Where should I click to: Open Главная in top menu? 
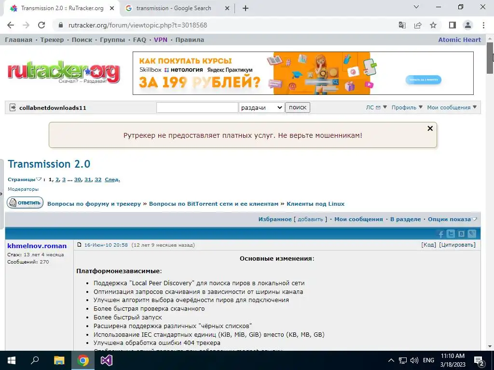point(19,40)
